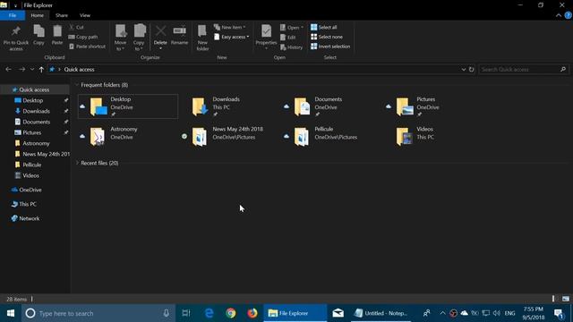Image resolution: width=573 pixels, height=322 pixels.
Task: Create a New folder from ribbon
Action: pyautogui.click(x=202, y=38)
